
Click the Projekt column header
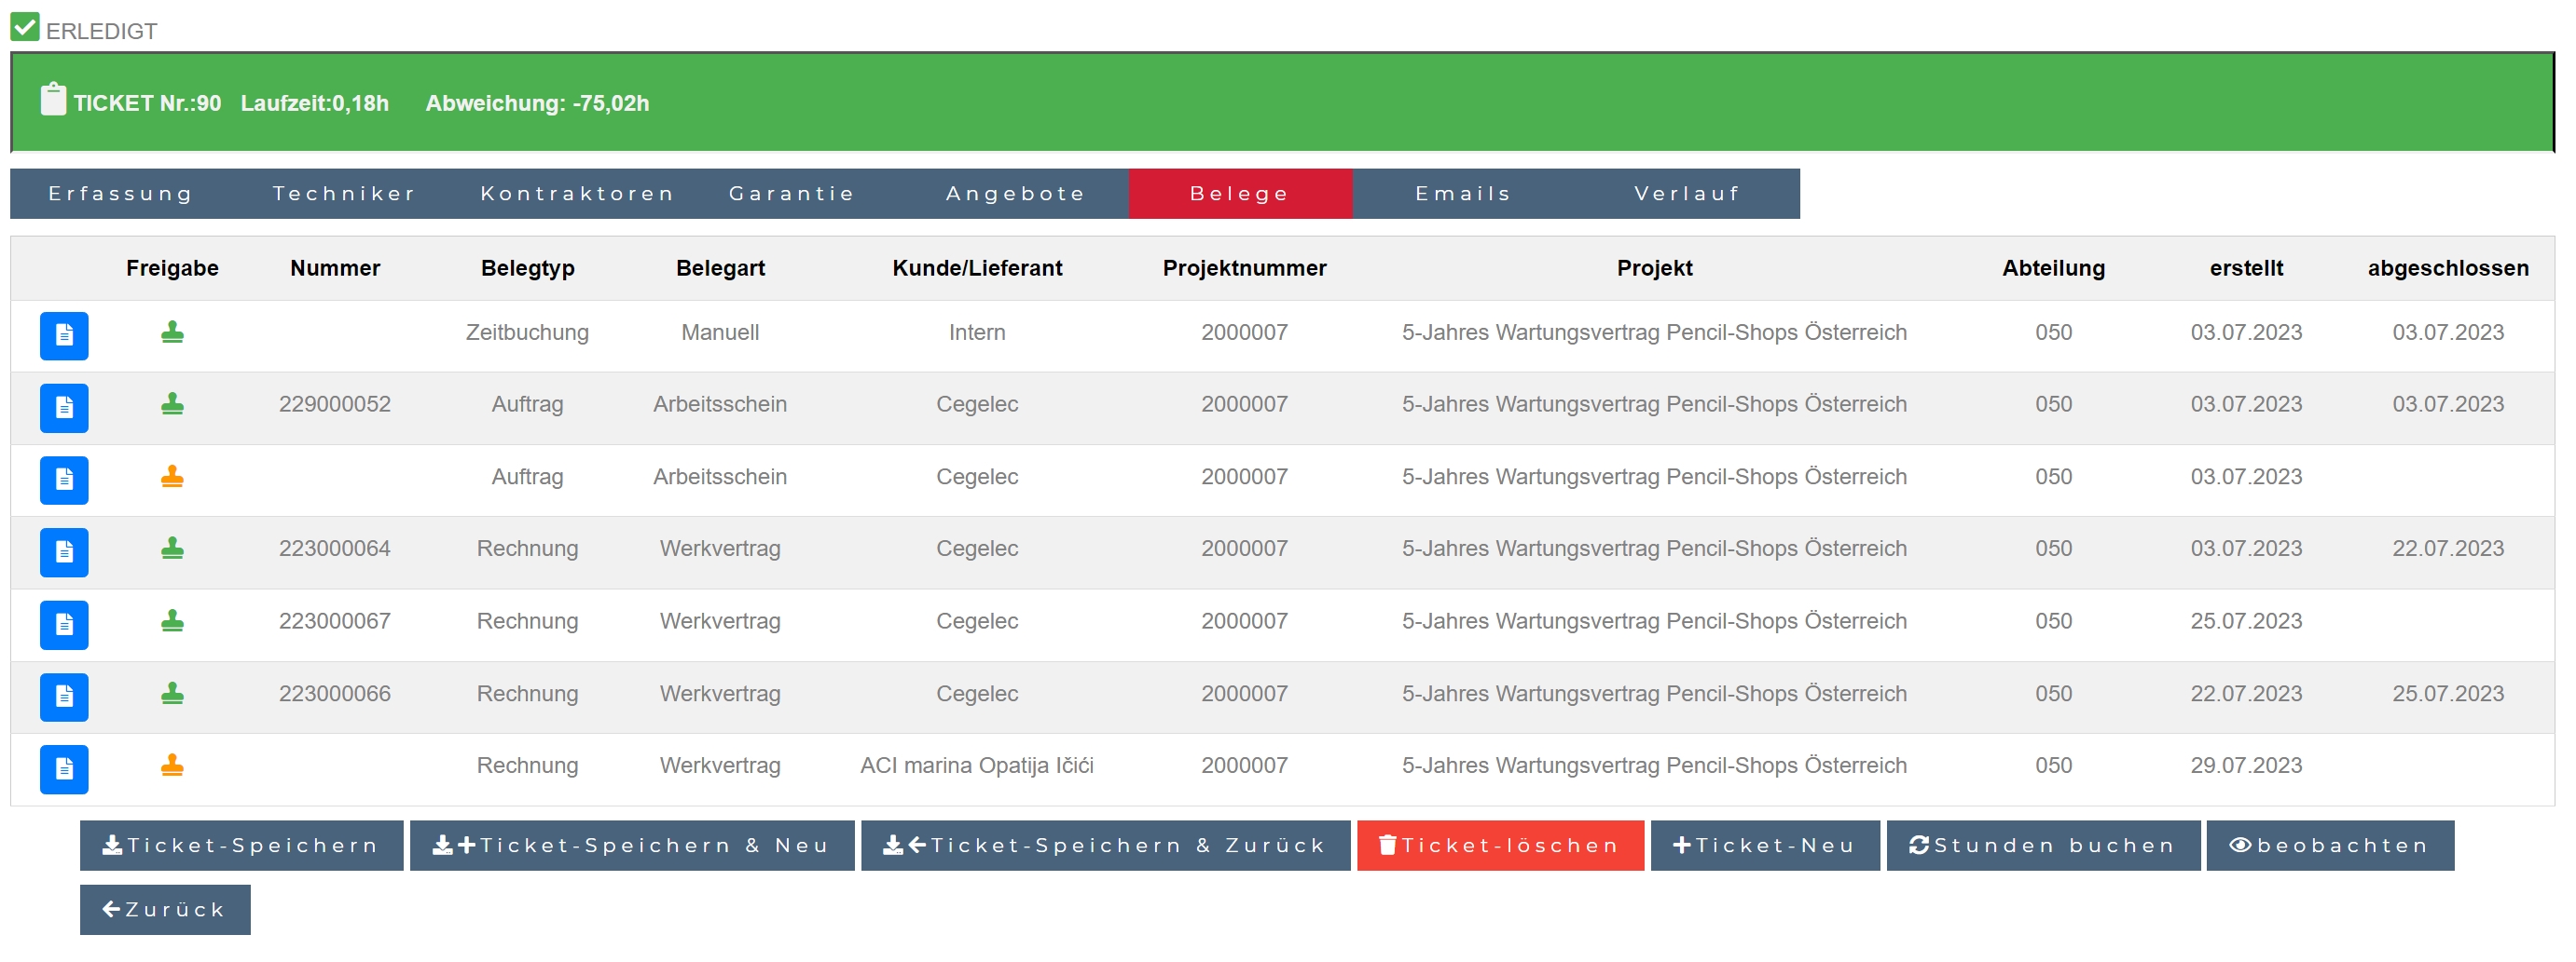[x=1654, y=267]
